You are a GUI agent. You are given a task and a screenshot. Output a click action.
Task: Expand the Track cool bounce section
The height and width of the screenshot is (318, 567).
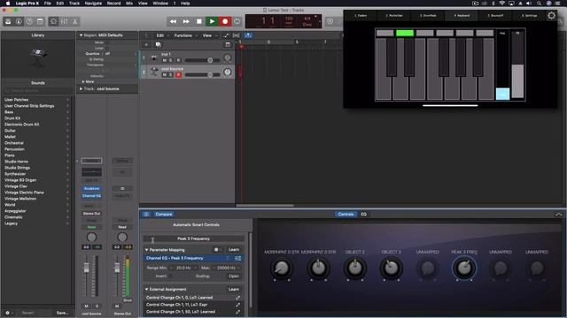pyautogui.click(x=81, y=88)
